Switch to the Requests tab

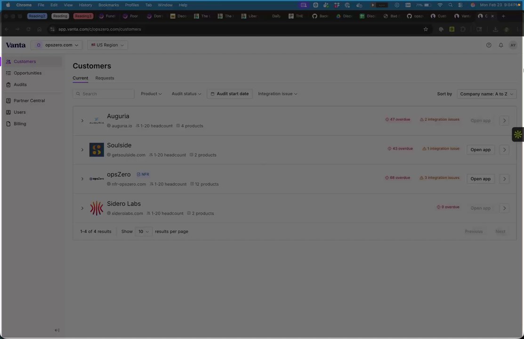click(105, 78)
